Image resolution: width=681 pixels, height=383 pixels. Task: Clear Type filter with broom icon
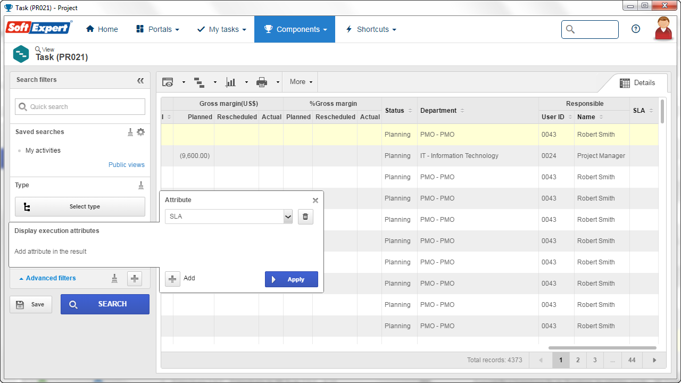(141, 185)
